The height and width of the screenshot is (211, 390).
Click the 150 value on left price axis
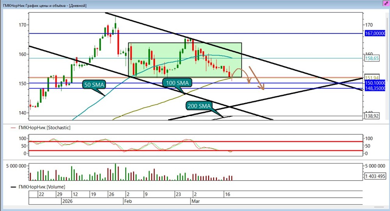click(x=22, y=83)
